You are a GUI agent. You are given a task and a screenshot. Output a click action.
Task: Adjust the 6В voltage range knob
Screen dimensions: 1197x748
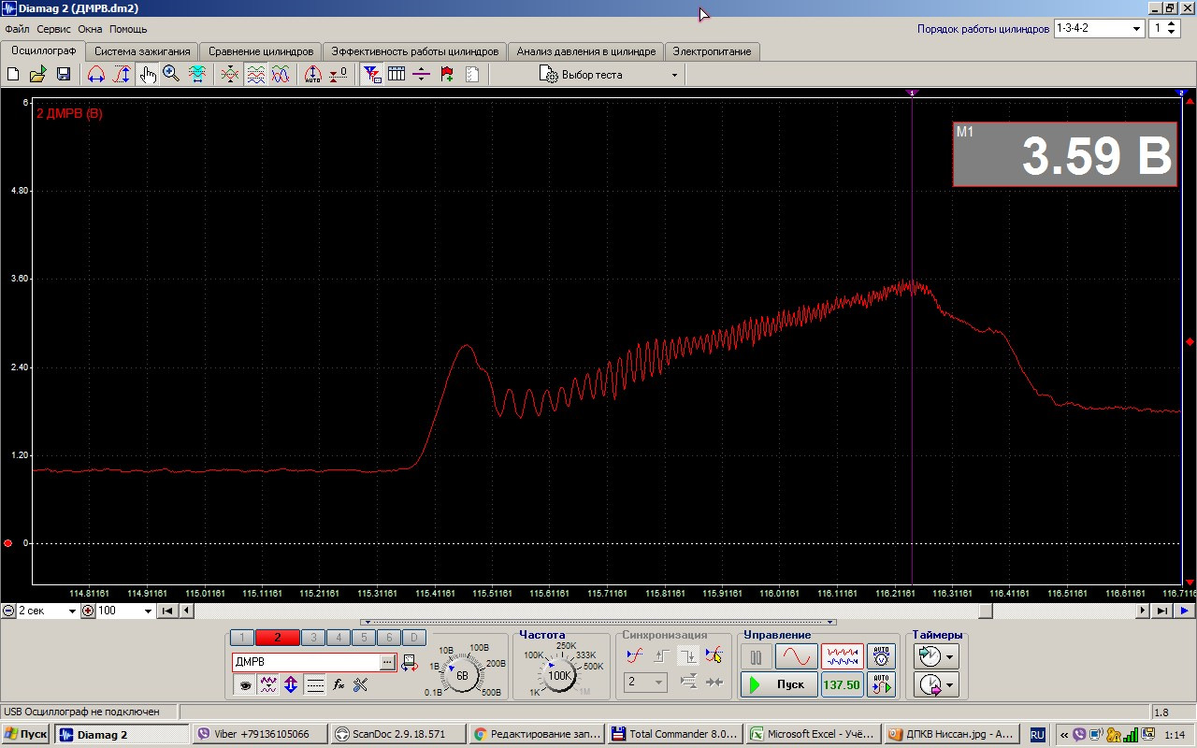click(461, 674)
